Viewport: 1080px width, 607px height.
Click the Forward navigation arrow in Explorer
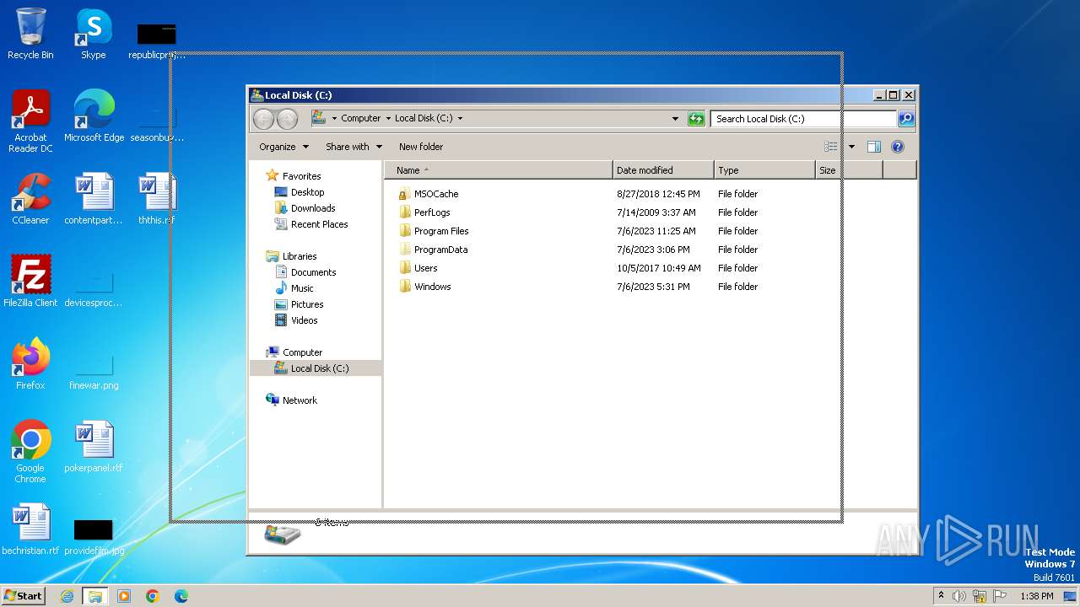[x=287, y=119]
